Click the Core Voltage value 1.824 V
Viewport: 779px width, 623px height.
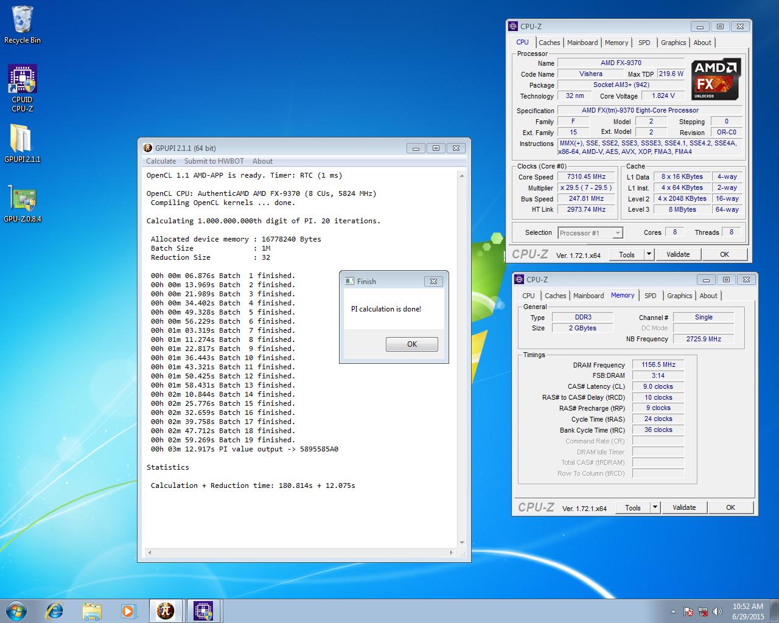(663, 96)
